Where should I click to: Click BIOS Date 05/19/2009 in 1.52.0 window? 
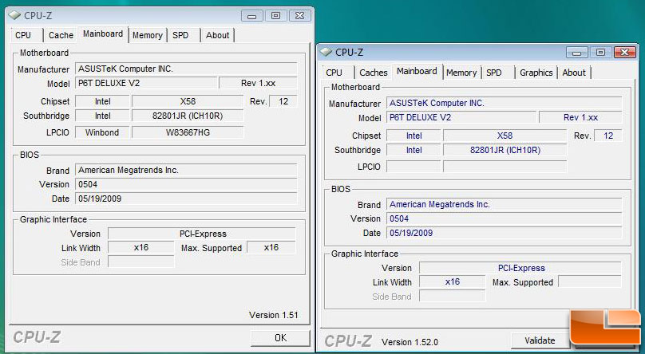click(x=504, y=234)
